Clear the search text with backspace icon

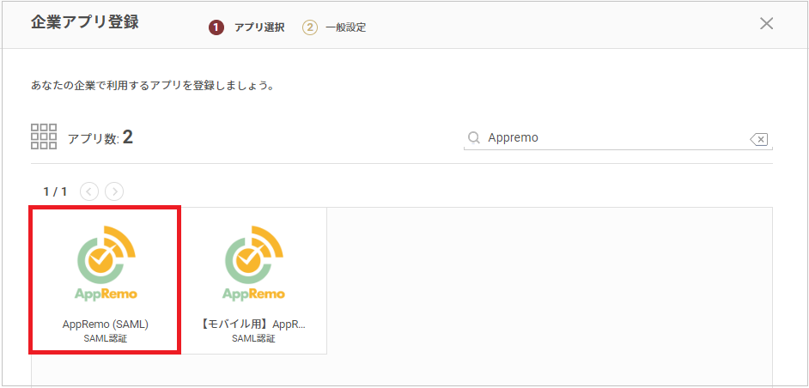pos(759,139)
